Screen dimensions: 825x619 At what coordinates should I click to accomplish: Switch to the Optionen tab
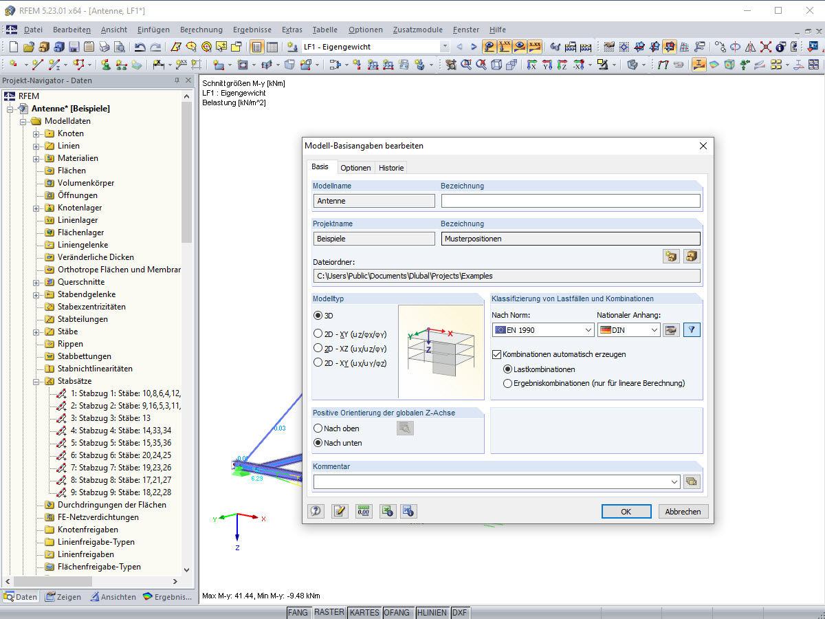(x=355, y=168)
